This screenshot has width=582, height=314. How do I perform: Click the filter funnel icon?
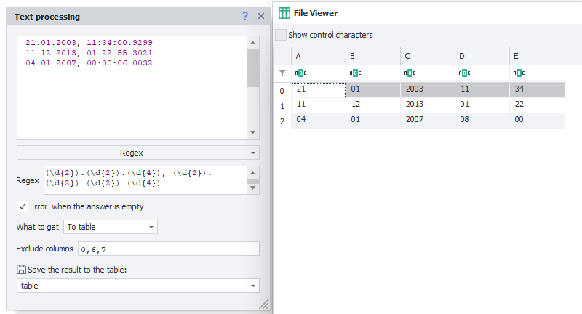coord(282,73)
